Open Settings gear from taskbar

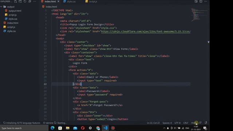pyautogui.click(x=90, y=128)
